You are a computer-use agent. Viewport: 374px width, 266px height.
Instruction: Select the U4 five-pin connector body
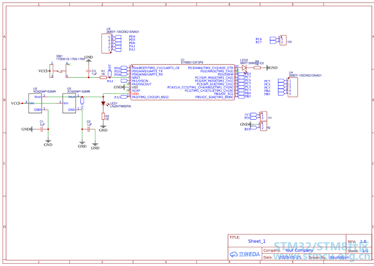pos(293,87)
